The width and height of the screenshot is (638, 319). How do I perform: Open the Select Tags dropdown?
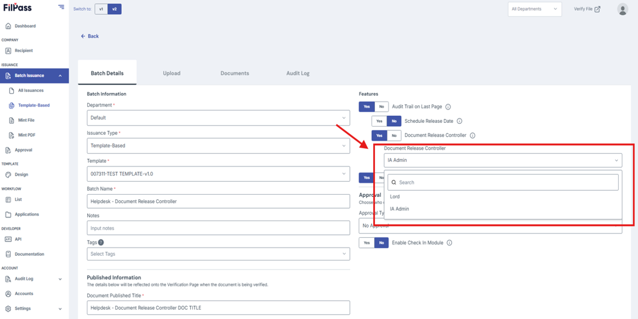(219, 254)
